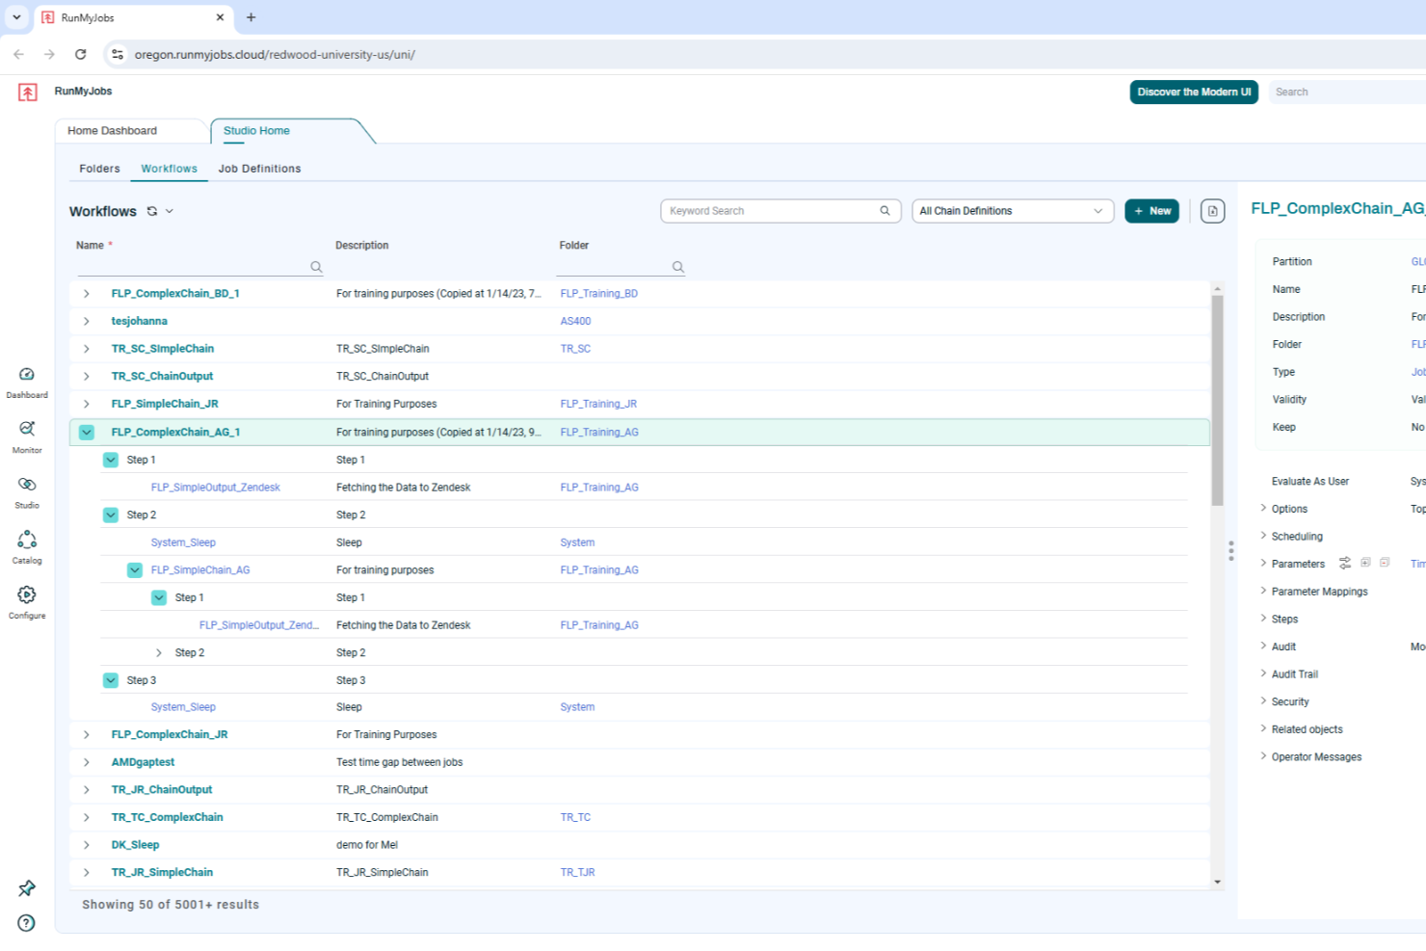The width and height of the screenshot is (1426, 951).
Task: Open the Dashboard panel from the sidebar
Action: click(x=26, y=376)
